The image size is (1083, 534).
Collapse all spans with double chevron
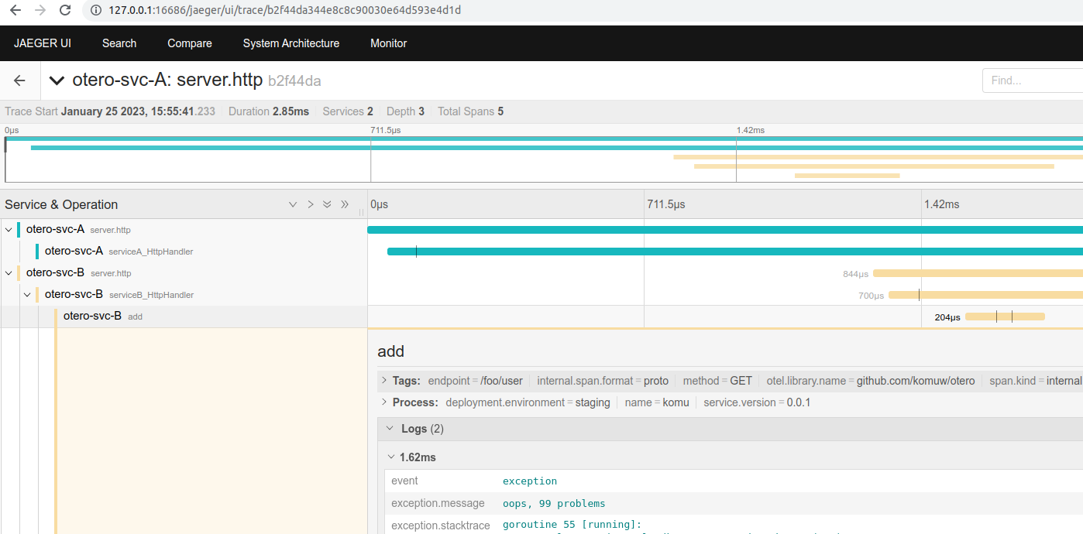[x=345, y=204]
